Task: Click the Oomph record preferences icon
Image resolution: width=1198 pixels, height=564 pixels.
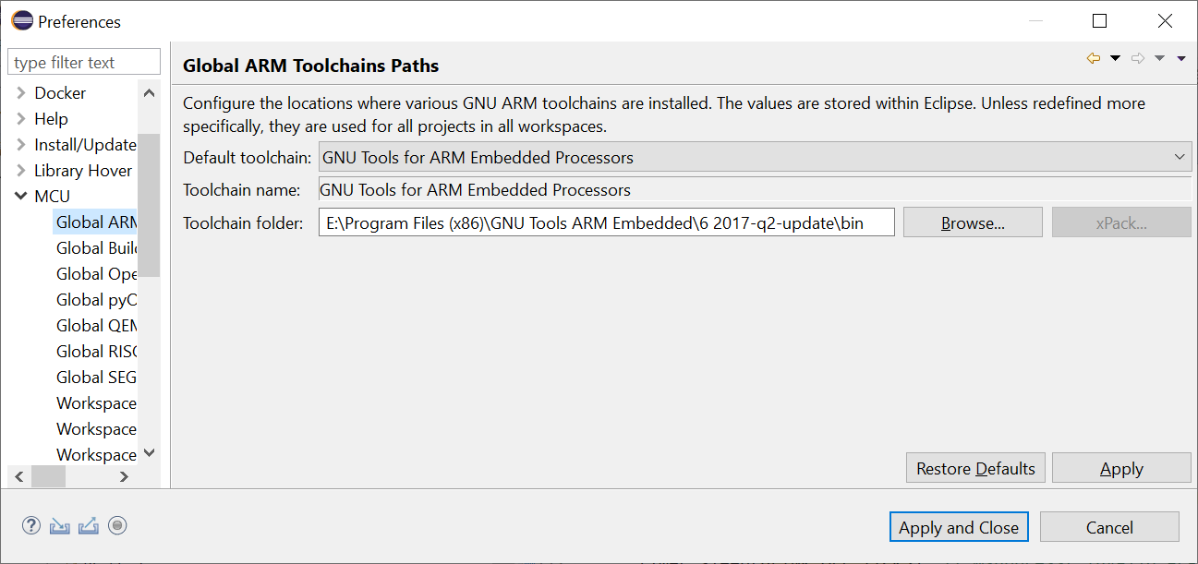Action: point(117,526)
